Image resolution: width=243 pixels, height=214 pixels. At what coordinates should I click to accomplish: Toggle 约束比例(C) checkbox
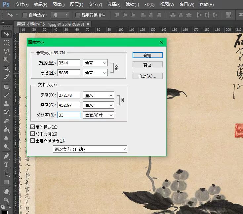[x=32, y=133]
